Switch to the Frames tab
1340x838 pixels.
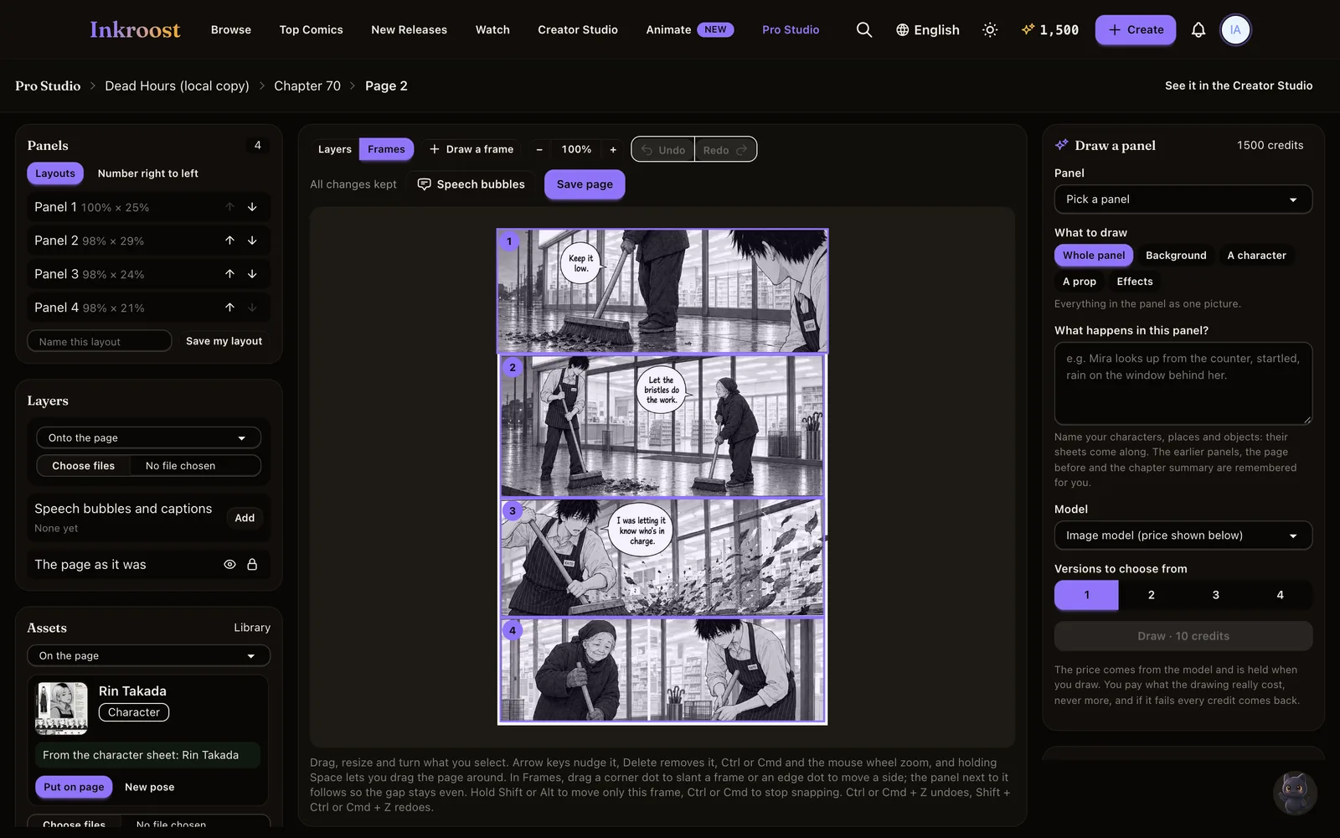pyautogui.click(x=386, y=149)
